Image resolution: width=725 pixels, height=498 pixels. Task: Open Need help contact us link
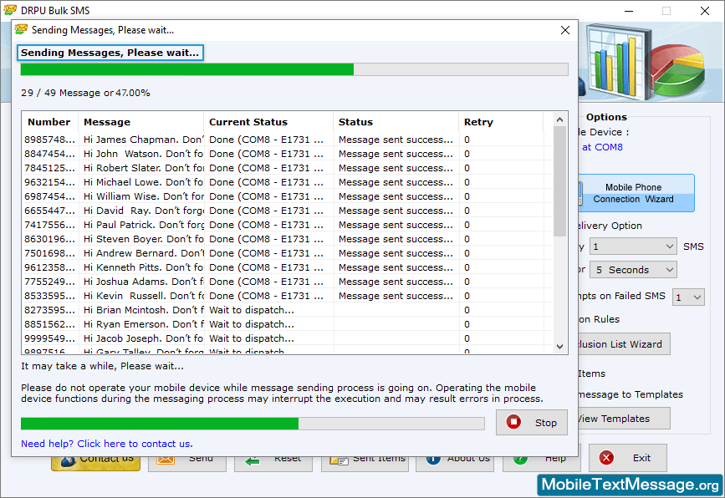point(107,444)
